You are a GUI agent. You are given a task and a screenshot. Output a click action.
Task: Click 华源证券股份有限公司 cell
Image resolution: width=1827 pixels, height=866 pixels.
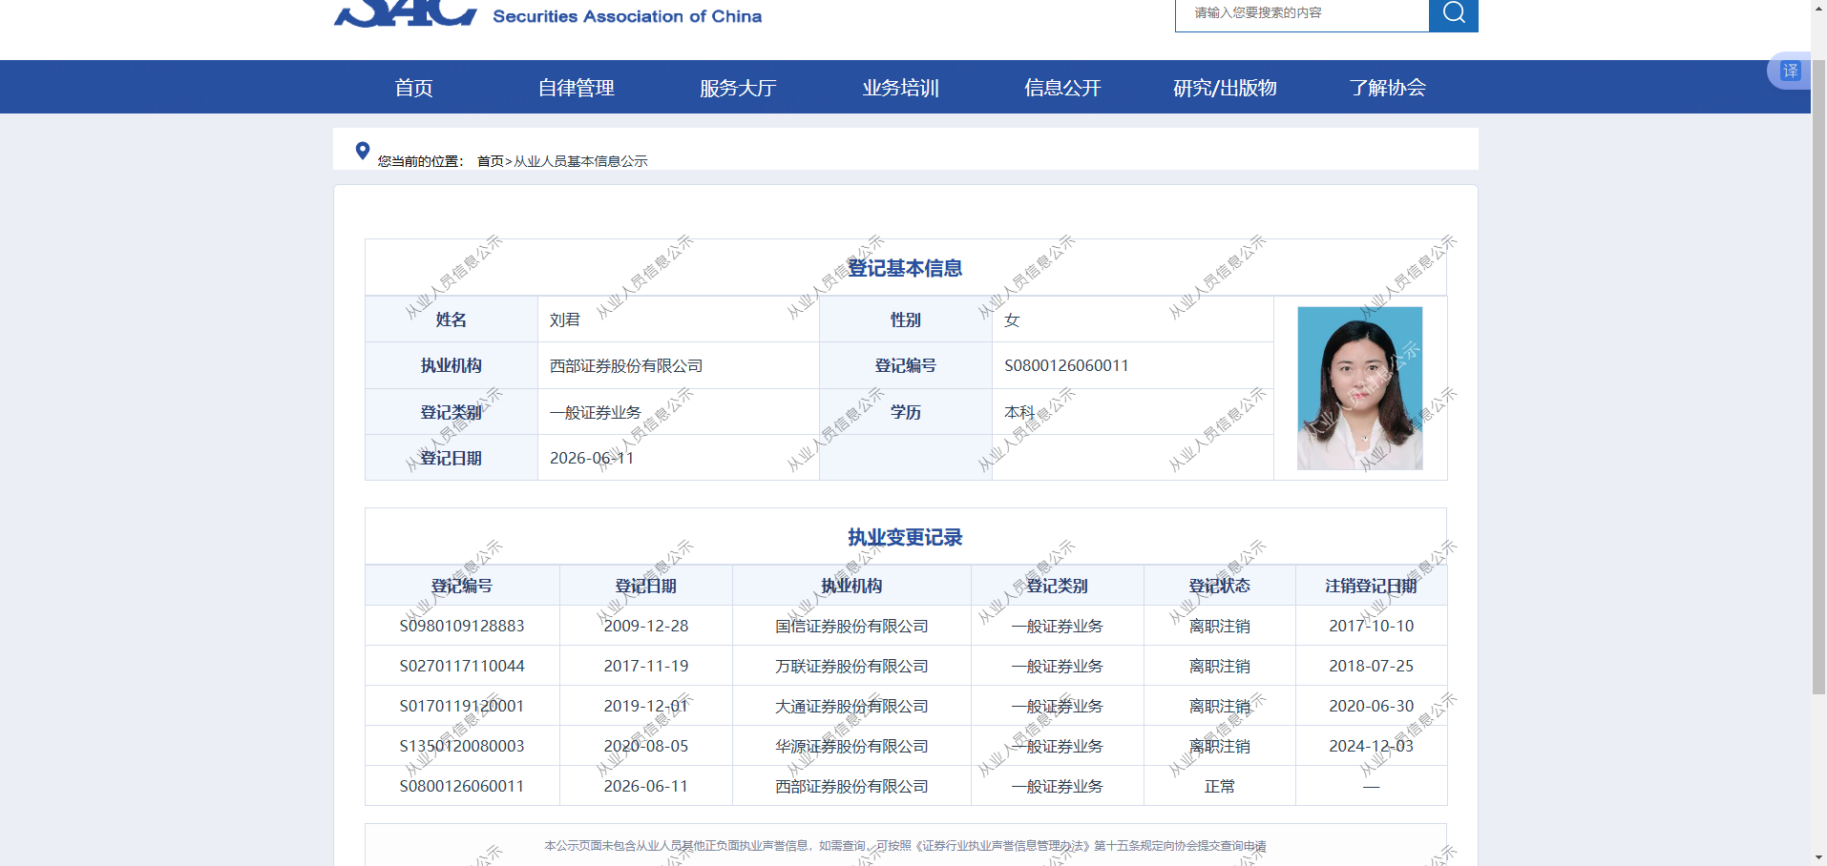(x=851, y=746)
